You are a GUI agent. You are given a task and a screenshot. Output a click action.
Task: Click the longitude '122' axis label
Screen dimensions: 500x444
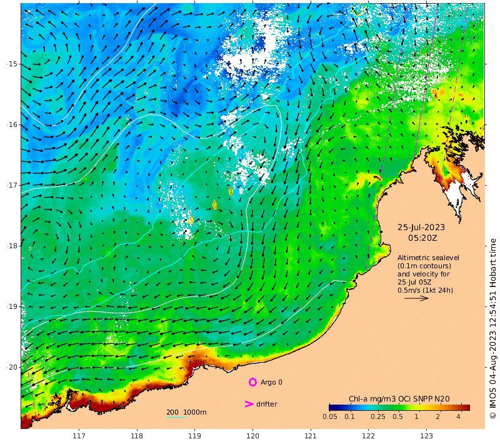tap(368, 436)
